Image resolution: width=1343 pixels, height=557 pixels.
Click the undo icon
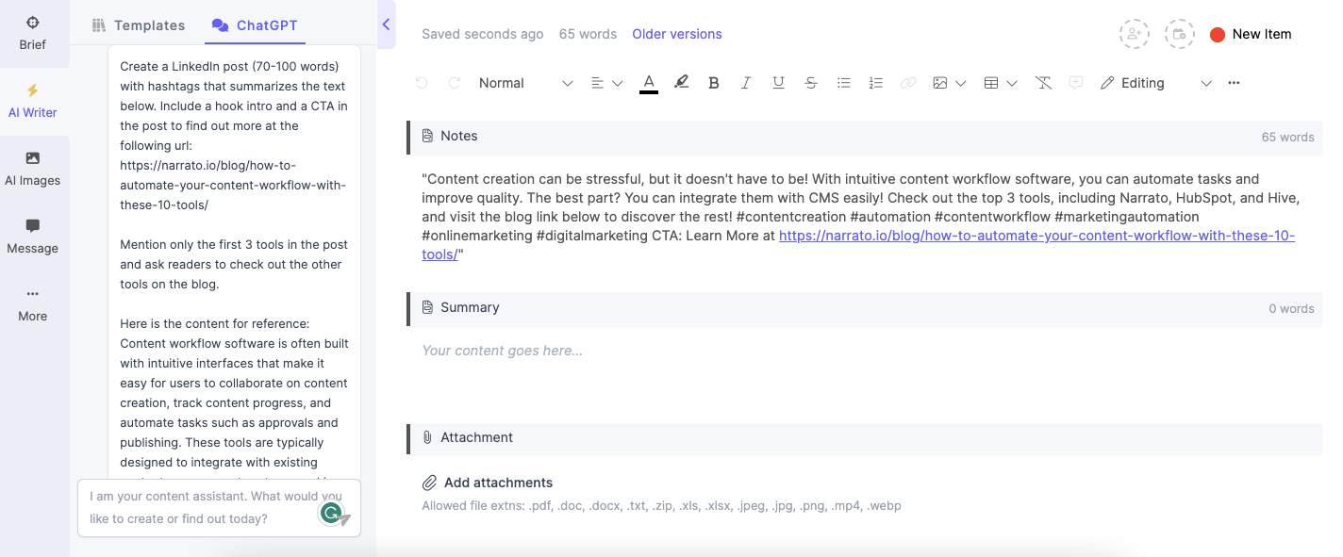coord(421,83)
